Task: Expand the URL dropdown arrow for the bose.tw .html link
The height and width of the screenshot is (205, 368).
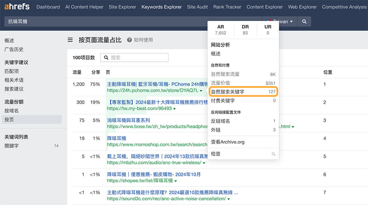Action: [293, 127]
